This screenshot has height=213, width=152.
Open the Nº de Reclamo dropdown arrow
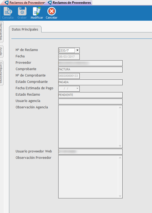click(77, 50)
